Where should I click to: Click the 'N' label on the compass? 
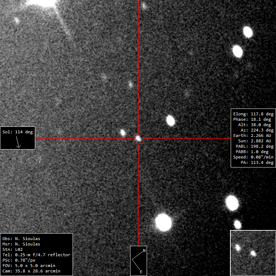144,250
